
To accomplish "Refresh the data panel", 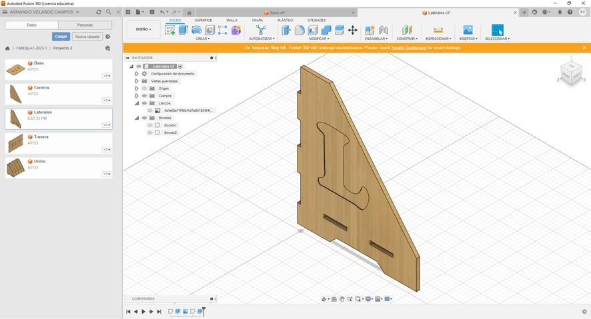I will point(99,12).
